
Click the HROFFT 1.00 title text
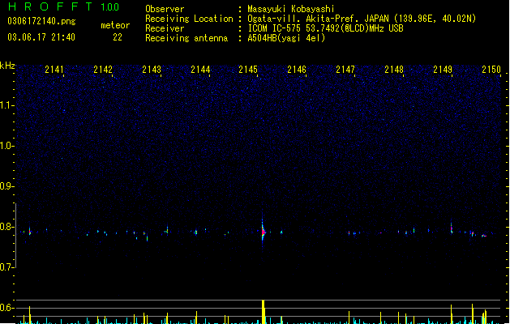(x=63, y=6)
